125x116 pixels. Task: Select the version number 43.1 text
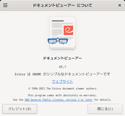pos(63,67)
